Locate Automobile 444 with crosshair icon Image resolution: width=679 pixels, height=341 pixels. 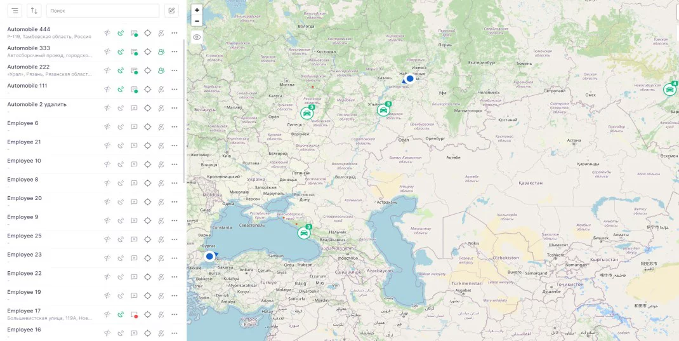(x=148, y=33)
